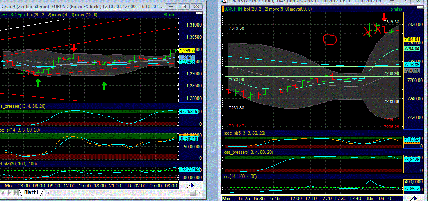428x201 pixels.
Task: Click the orange marker before DAX P-IN.
Action: pyautogui.click(x=223, y=9)
